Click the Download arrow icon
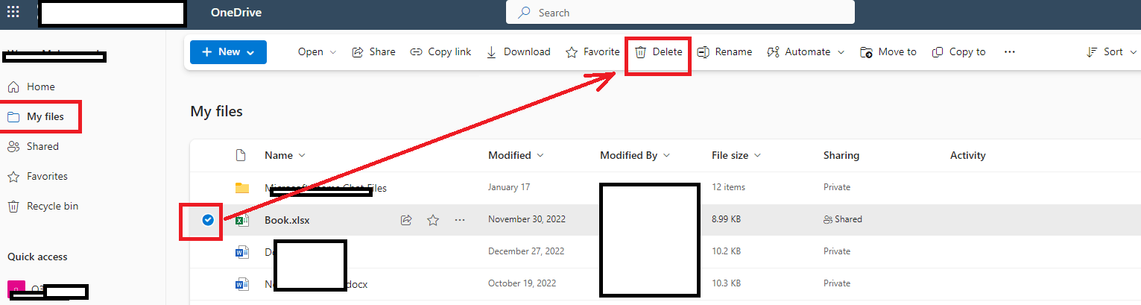 (x=491, y=51)
